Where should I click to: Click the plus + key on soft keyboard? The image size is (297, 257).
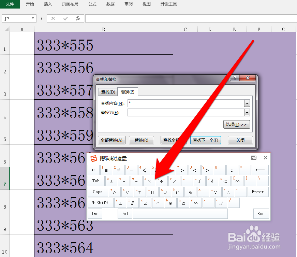[x=124, y=181]
